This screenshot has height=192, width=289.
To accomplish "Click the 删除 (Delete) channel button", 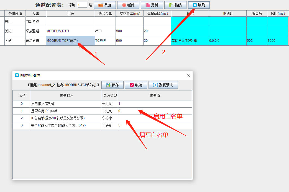I will (128, 5).
